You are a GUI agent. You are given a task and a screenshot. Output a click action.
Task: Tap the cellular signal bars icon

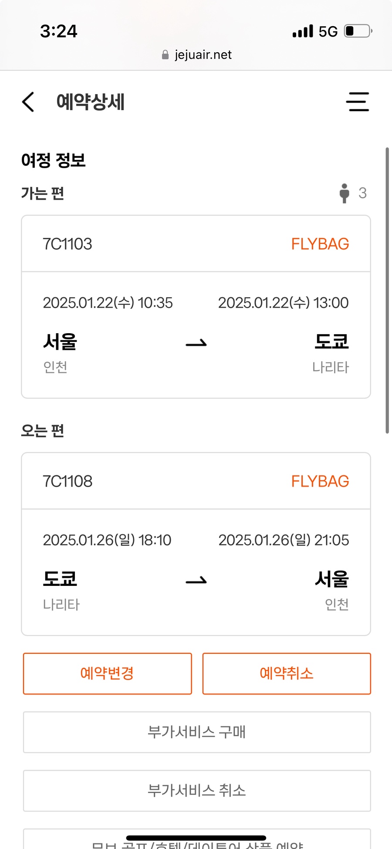303,31
